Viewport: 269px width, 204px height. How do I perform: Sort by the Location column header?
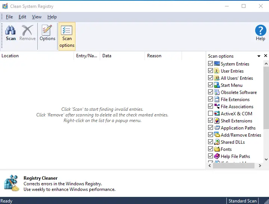pos(37,56)
